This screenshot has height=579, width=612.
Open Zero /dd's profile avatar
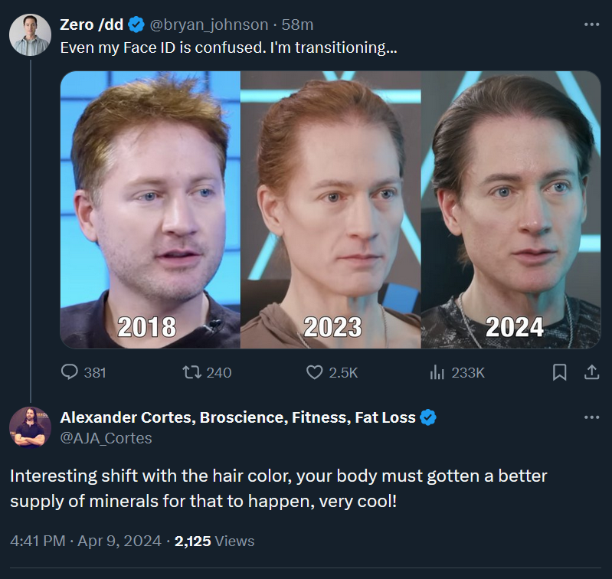(x=30, y=34)
